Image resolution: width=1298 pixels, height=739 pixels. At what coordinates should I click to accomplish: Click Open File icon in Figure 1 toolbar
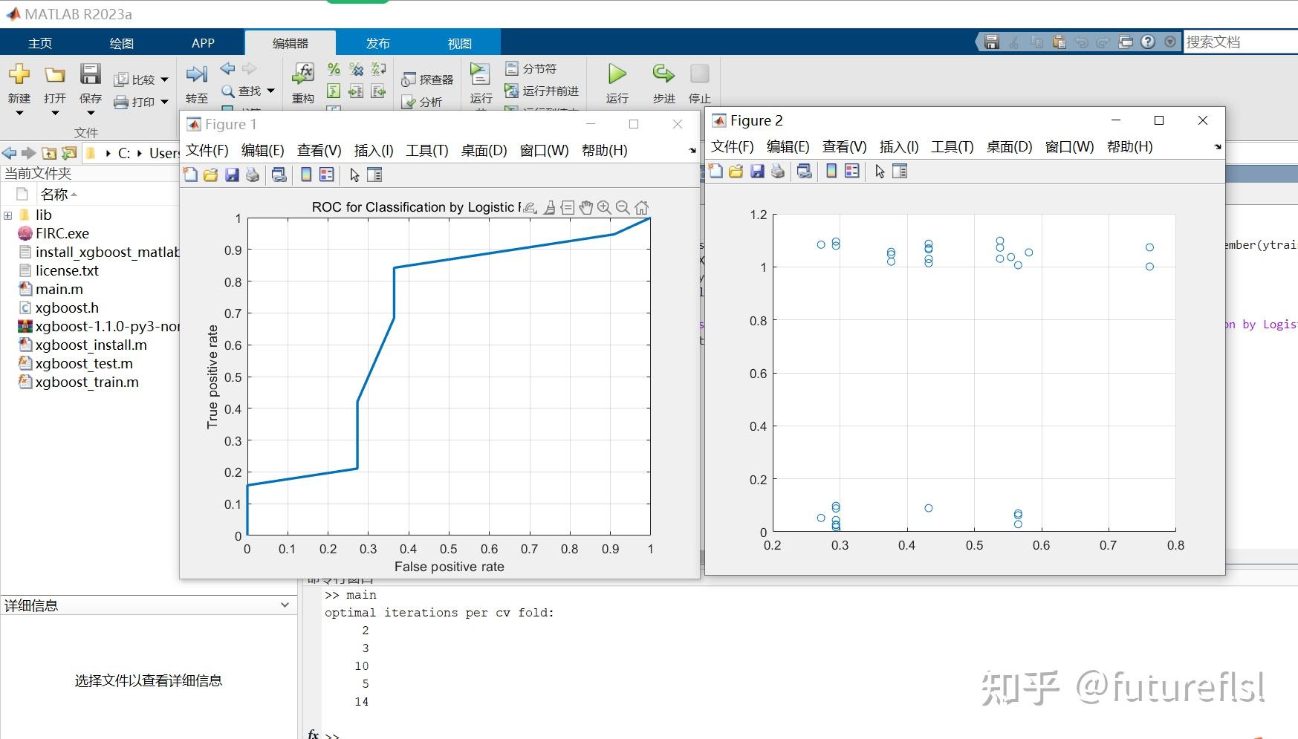point(211,175)
